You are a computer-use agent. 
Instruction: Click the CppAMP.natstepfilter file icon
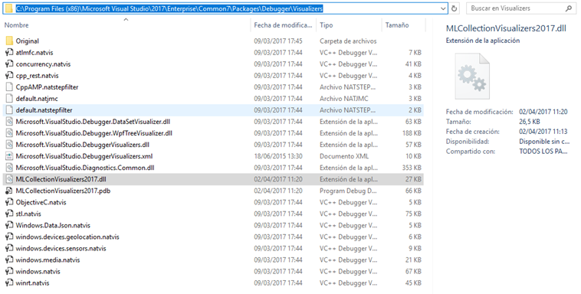click(x=9, y=87)
